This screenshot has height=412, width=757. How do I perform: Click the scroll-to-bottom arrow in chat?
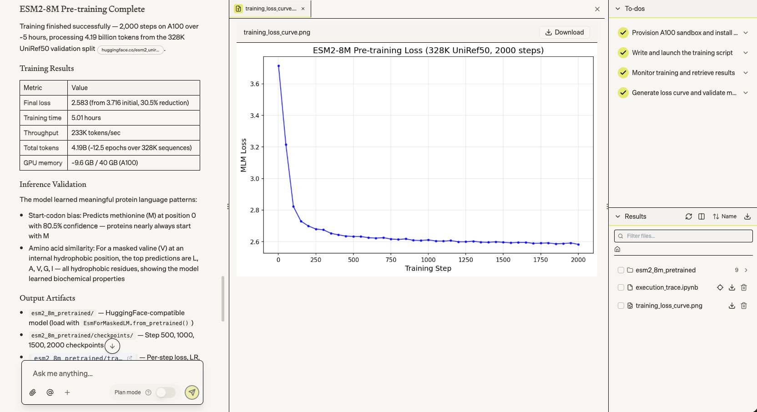(x=112, y=346)
